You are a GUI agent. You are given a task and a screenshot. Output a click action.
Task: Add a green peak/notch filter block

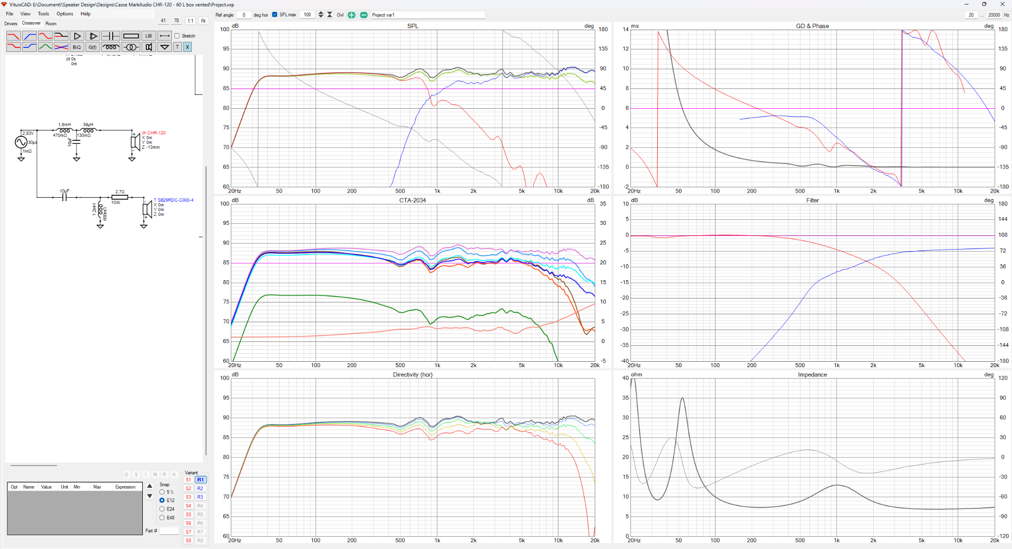point(45,47)
